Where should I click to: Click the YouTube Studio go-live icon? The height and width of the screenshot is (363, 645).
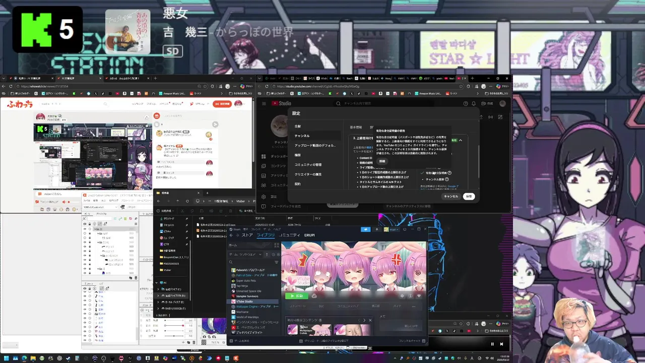click(x=490, y=117)
